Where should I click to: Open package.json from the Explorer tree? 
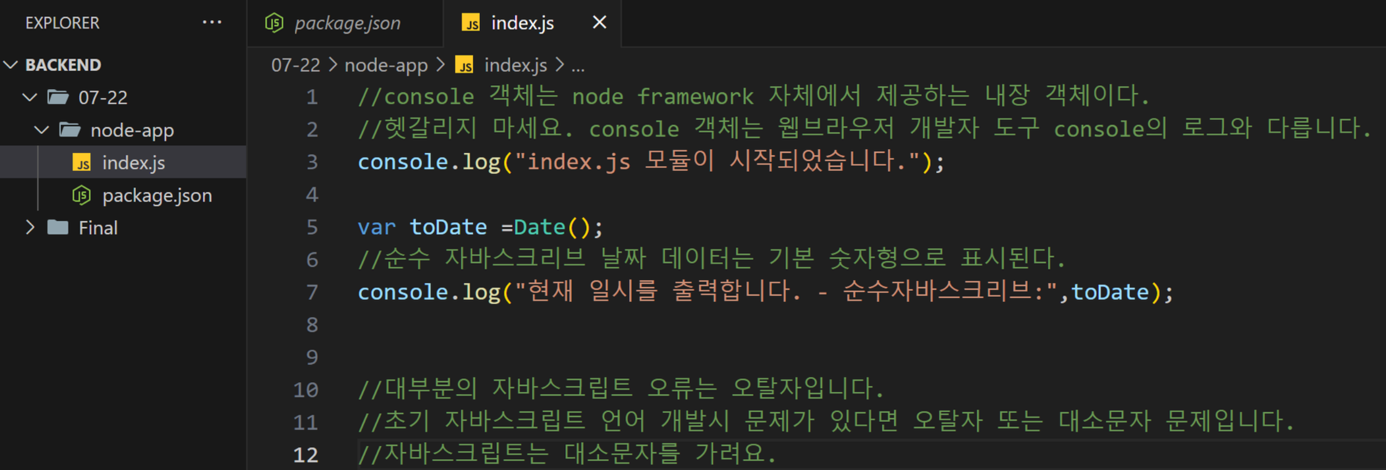coord(123,195)
